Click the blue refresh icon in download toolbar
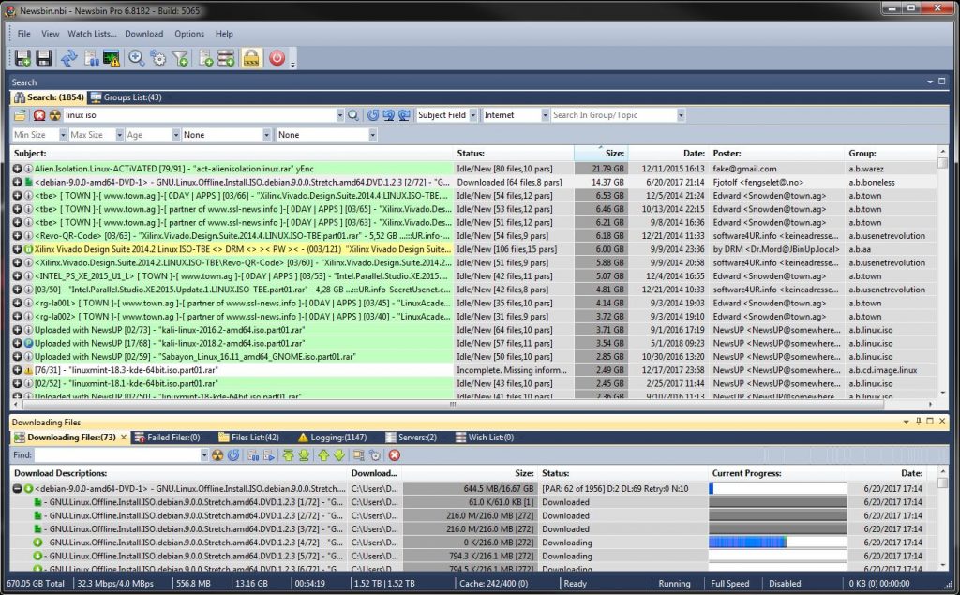Screen dimensions: 960x595 (x=233, y=455)
